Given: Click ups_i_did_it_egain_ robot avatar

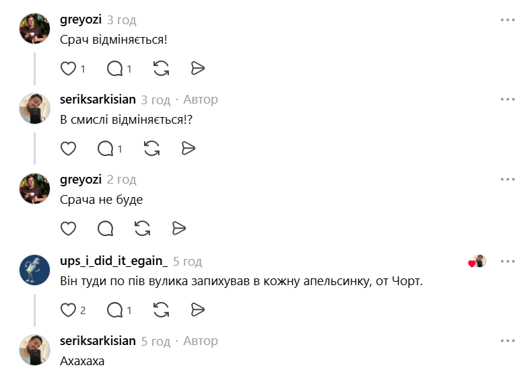Looking at the screenshot, I should click(x=34, y=271).
